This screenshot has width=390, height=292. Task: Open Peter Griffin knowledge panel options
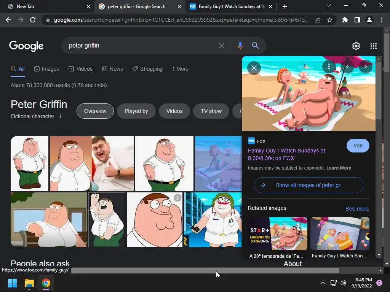(x=60, y=116)
